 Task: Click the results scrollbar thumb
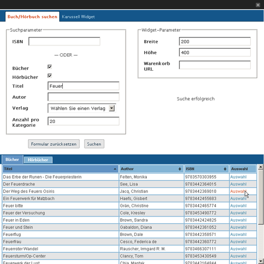coord(261,197)
